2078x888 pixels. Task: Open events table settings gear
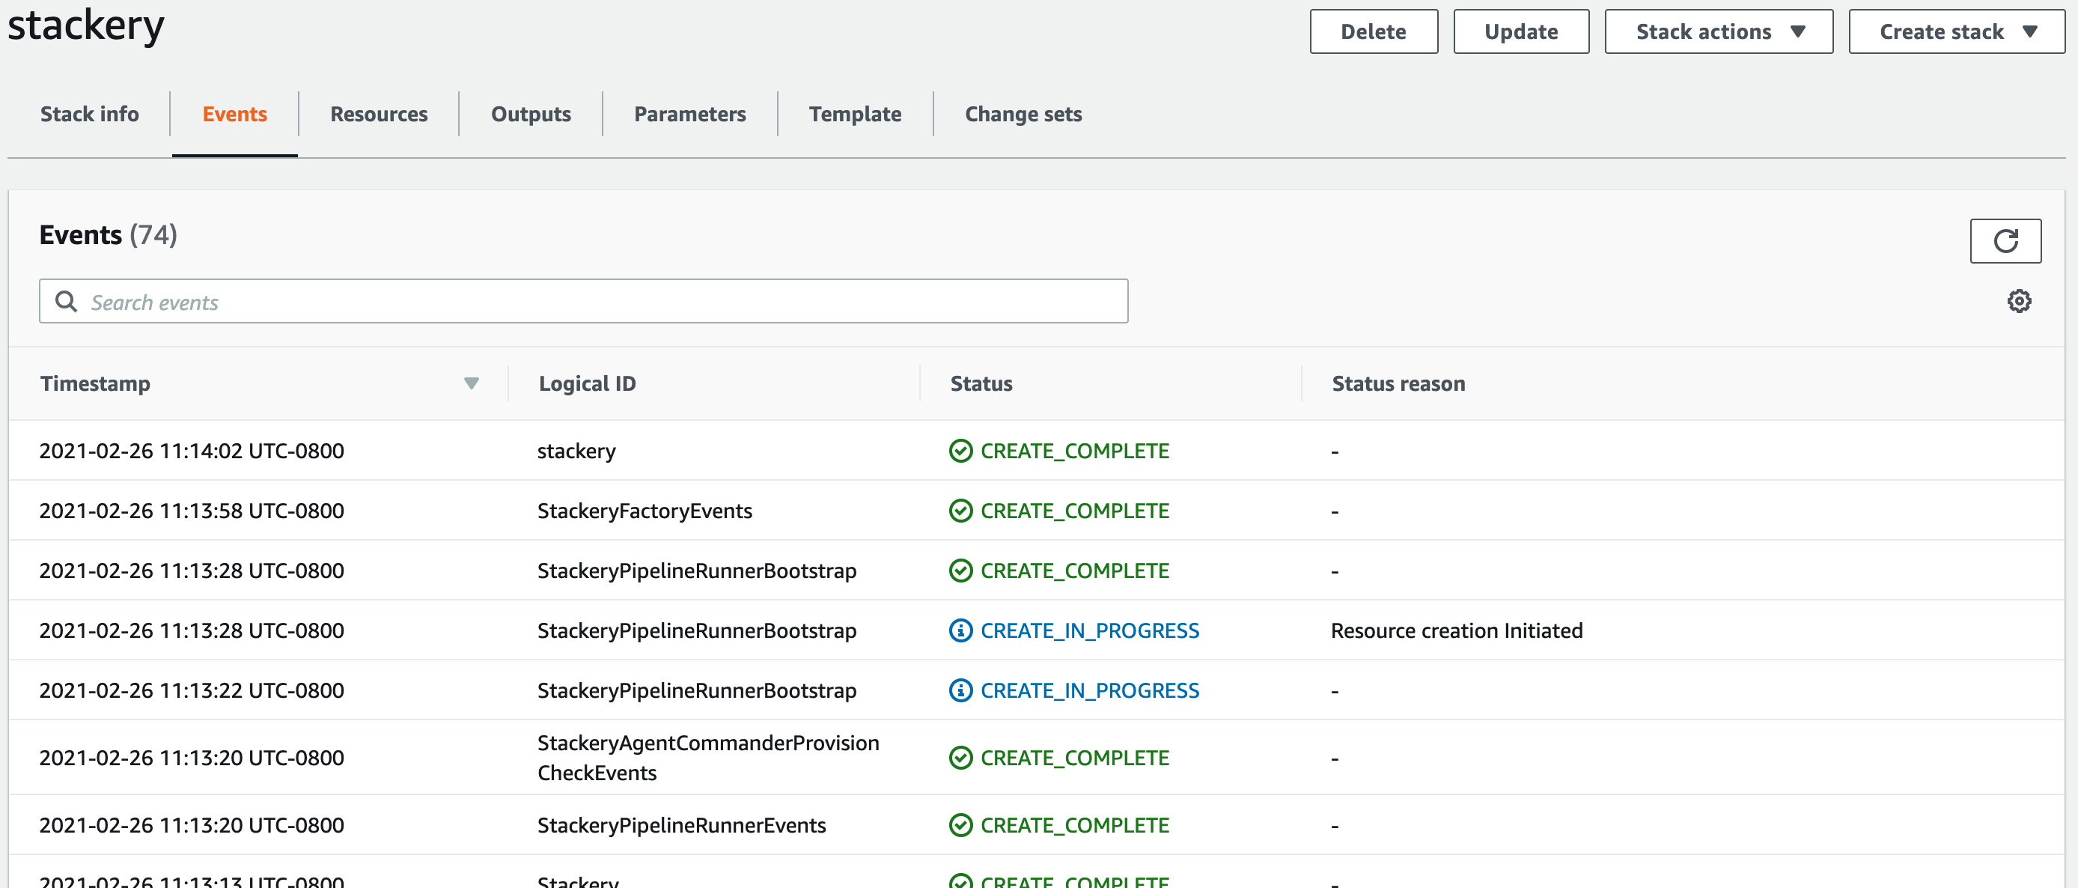tap(2018, 301)
